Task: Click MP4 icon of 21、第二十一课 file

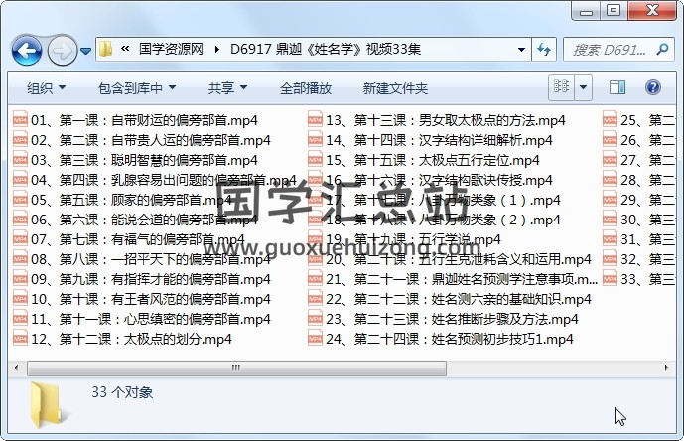Action: click(315, 278)
